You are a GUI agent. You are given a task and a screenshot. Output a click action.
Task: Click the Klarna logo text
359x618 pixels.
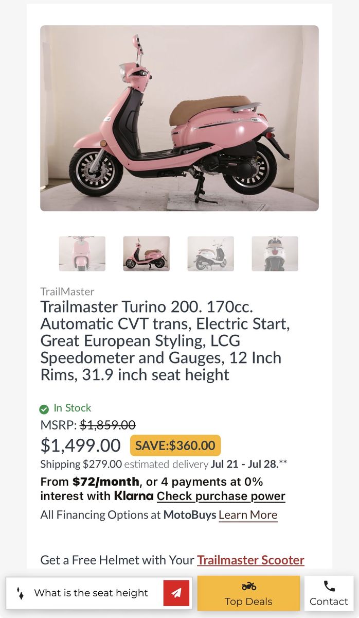134,496
